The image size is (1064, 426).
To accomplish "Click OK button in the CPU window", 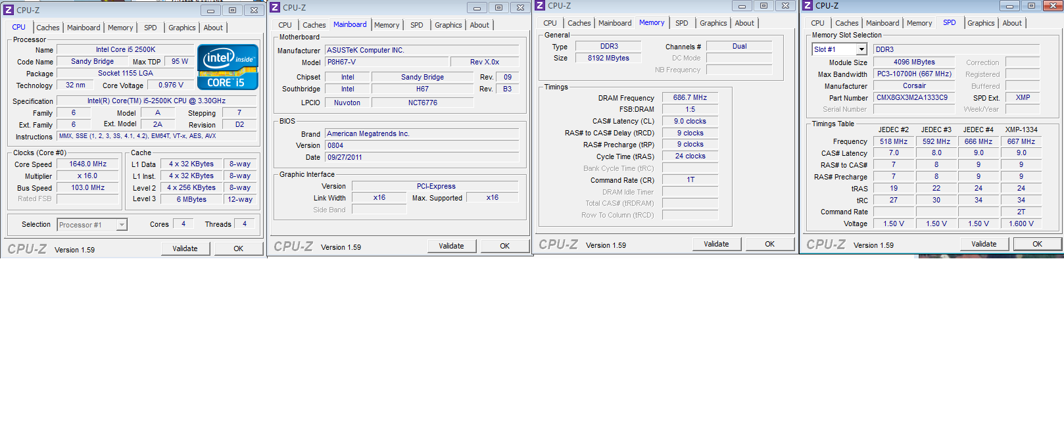I will [x=239, y=248].
